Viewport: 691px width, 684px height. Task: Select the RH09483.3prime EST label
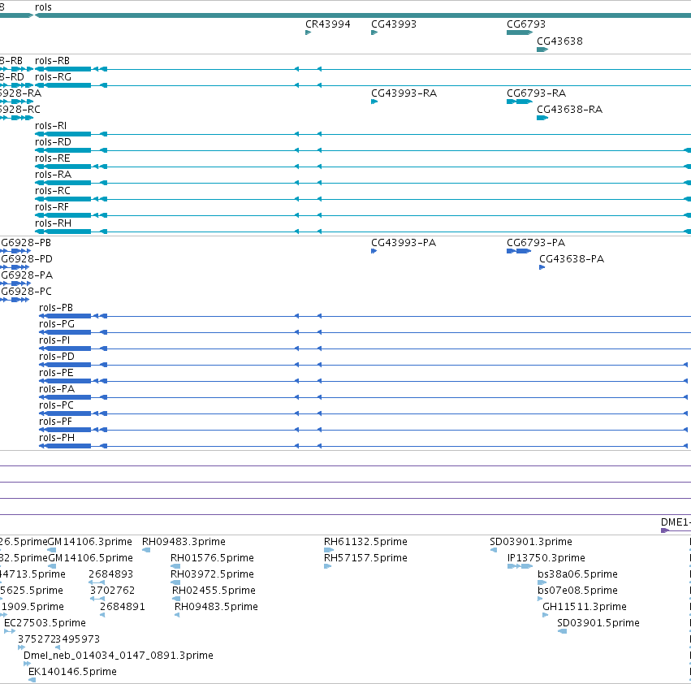[184, 542]
